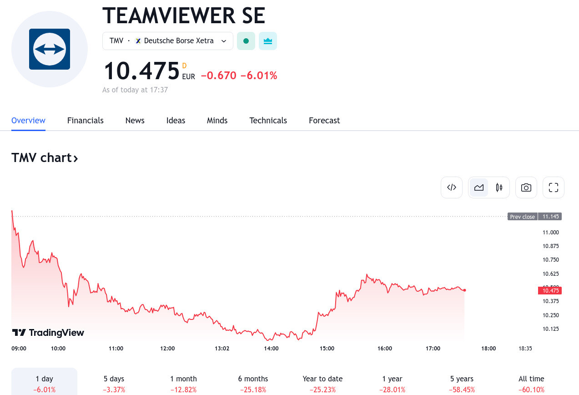The image size is (579, 395).
Task: Click the −0.670 −6.01% change text
Action: 239,76
